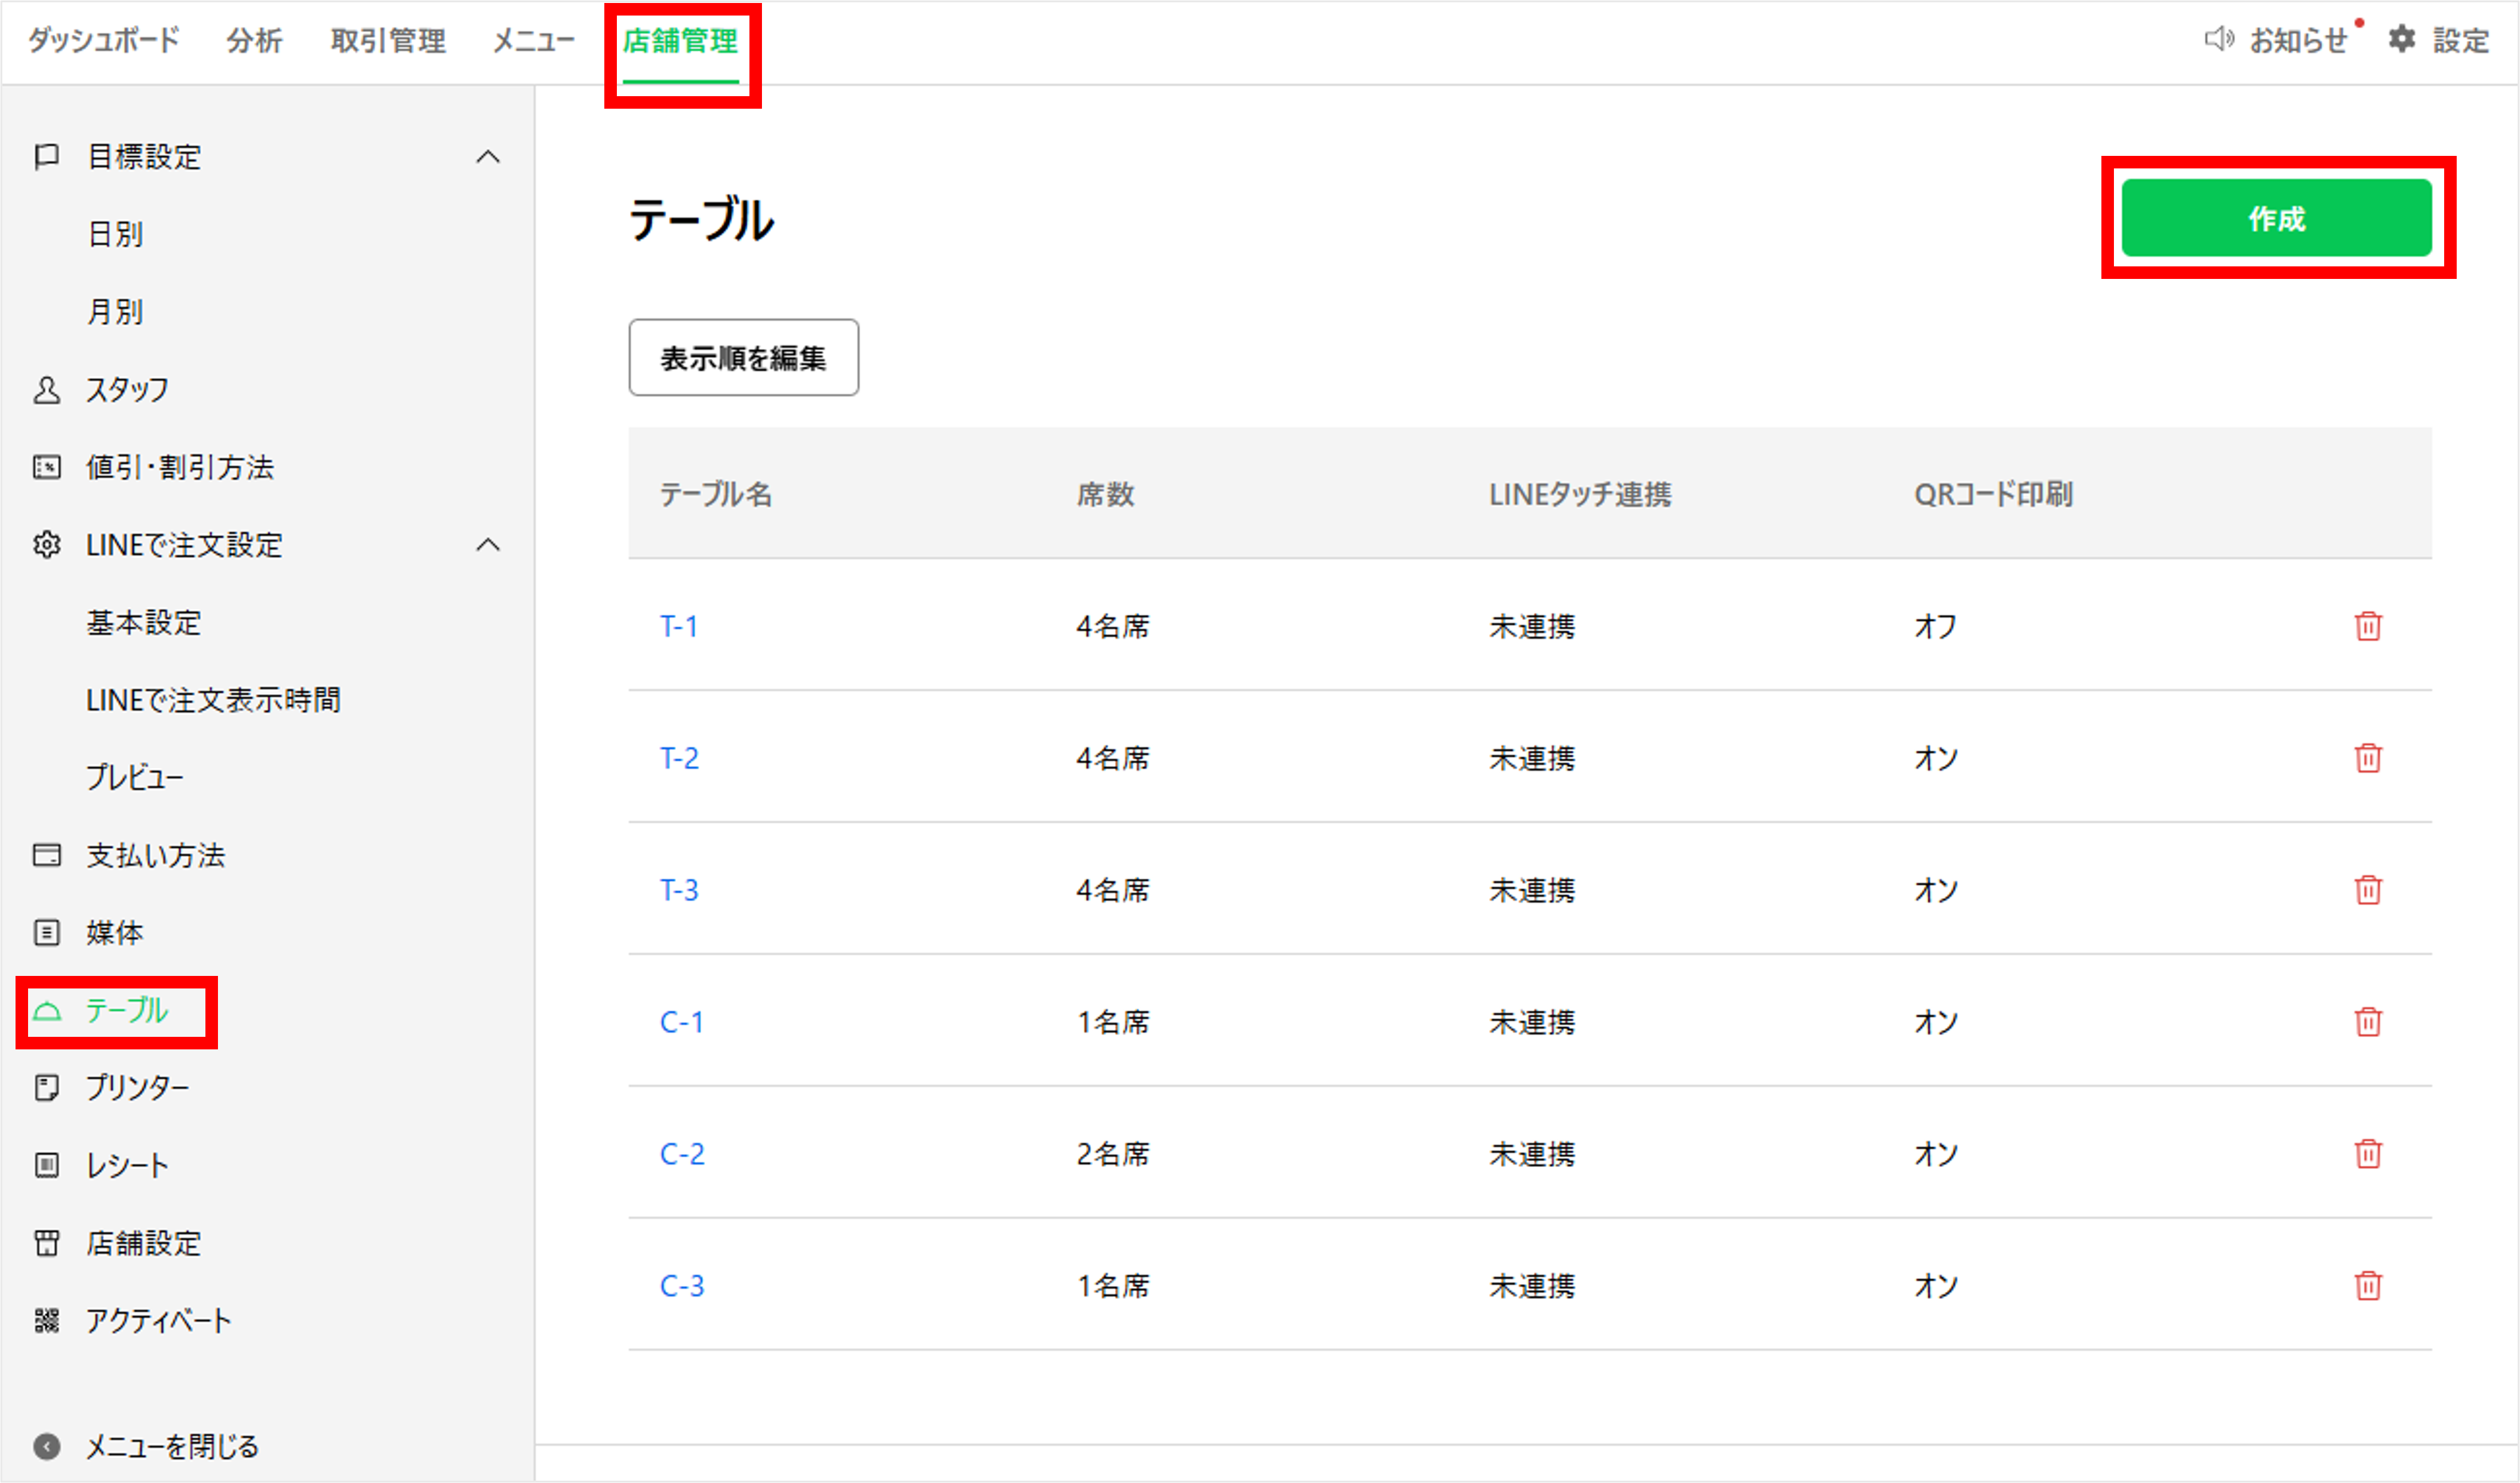Click 2名席 in row C-2
The height and width of the screenshot is (1483, 2520).
coord(1113,1154)
